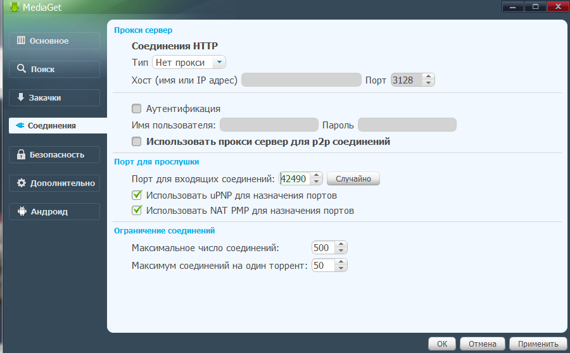Click the proxy host (IP адрес) input field
The width and height of the screenshot is (570, 353).
[x=301, y=80]
